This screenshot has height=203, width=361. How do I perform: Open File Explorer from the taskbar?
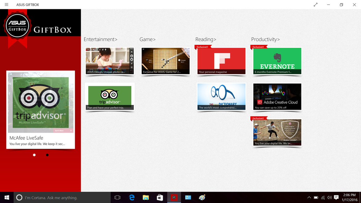146,197
